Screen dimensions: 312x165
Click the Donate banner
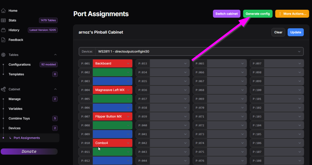[29, 151]
